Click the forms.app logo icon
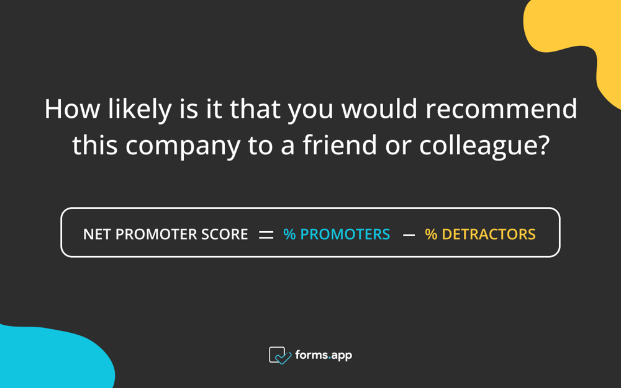 click(x=279, y=355)
